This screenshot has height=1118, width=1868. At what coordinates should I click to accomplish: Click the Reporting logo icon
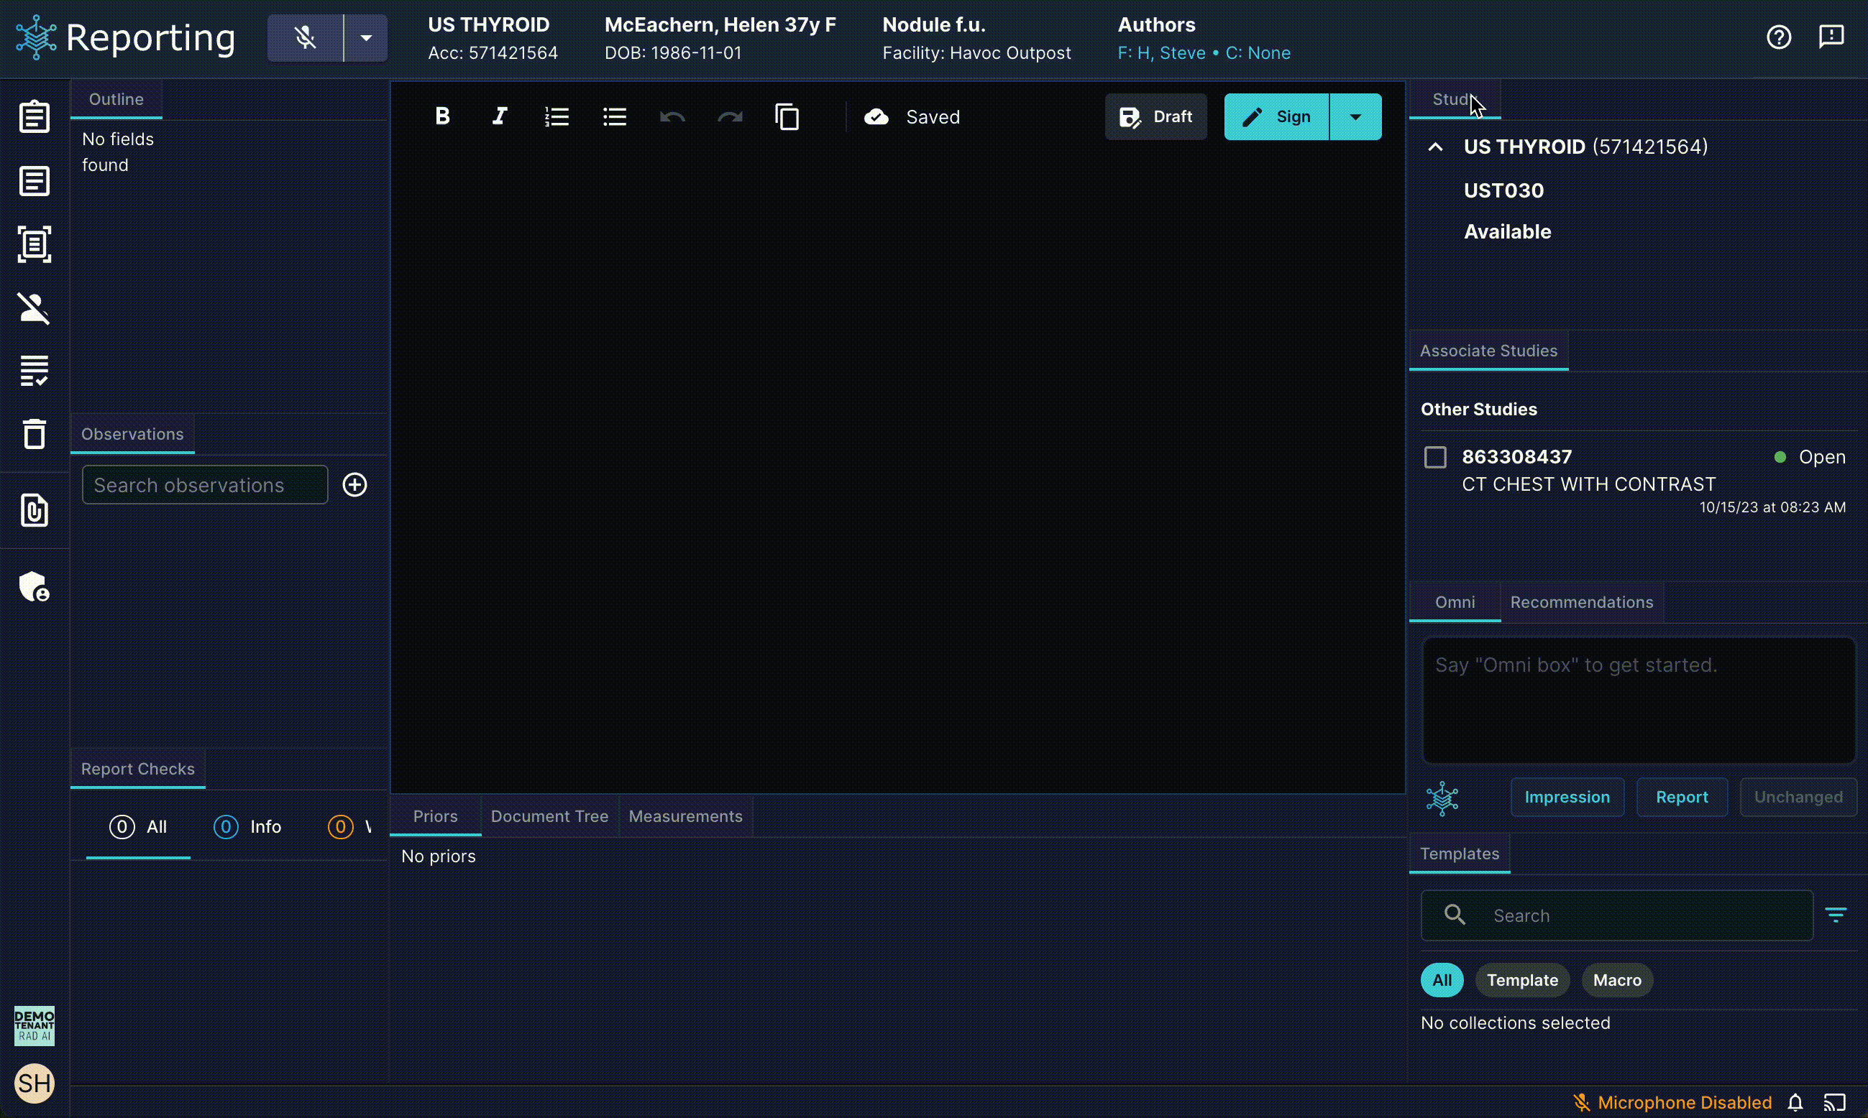[36, 37]
